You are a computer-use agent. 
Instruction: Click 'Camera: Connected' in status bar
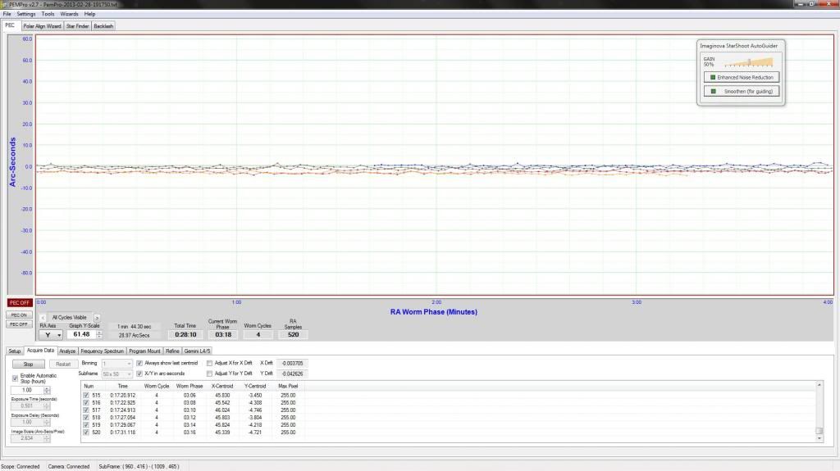point(69,467)
